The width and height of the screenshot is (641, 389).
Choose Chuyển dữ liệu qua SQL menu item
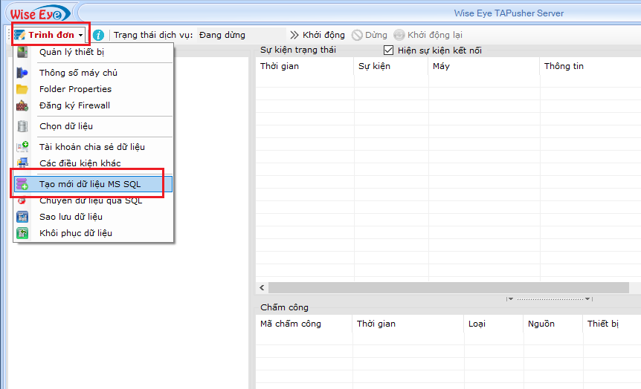coord(90,200)
